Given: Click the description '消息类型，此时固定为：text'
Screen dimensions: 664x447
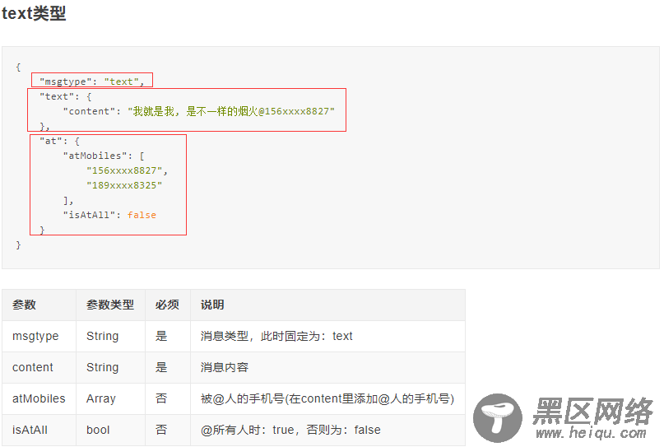Looking at the screenshot, I should click(276, 336).
